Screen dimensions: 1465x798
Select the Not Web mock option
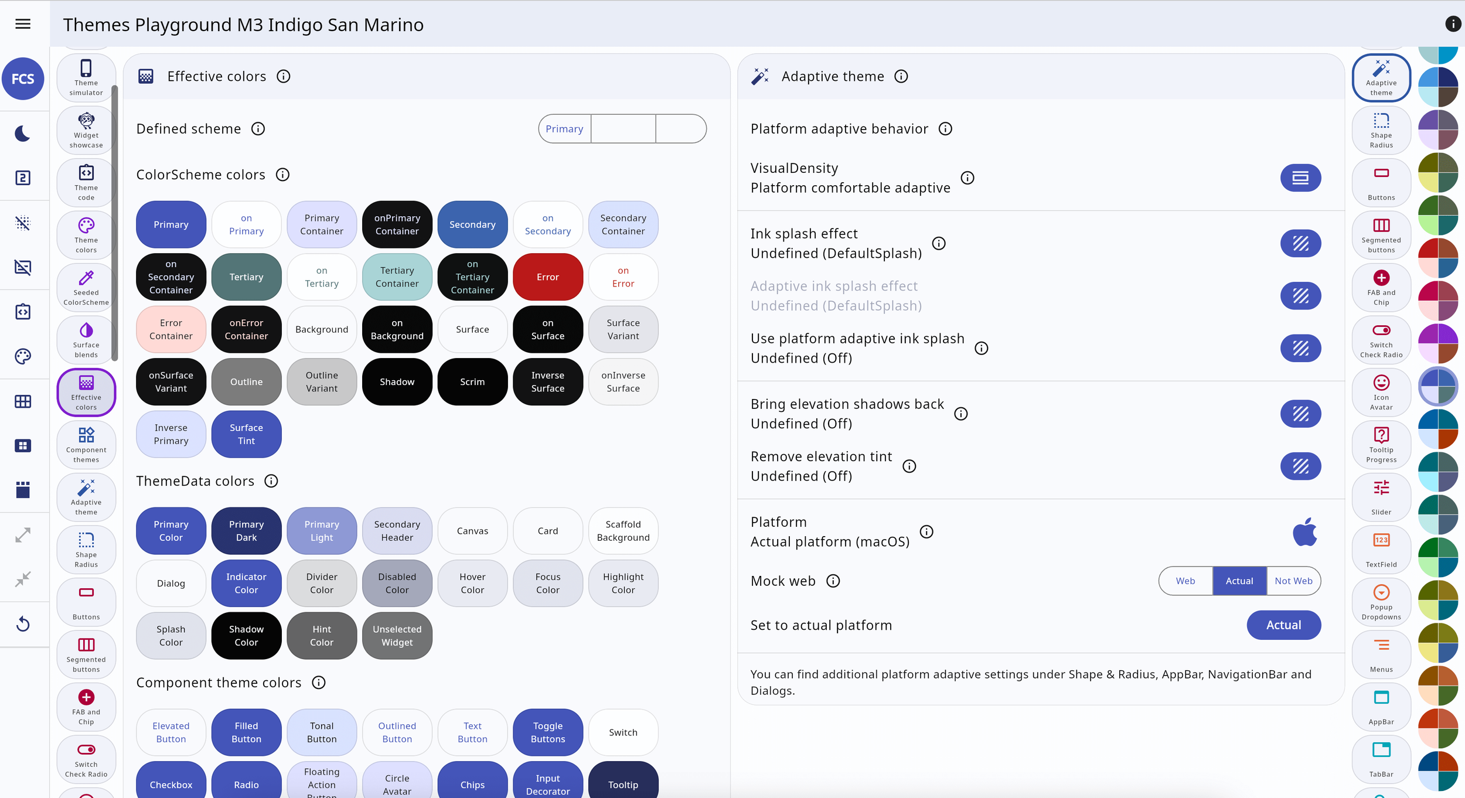(1294, 581)
